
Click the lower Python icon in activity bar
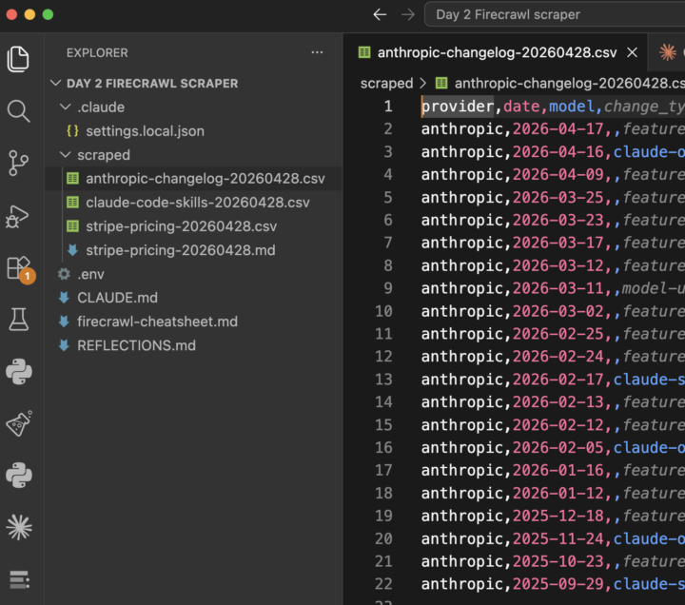click(19, 476)
